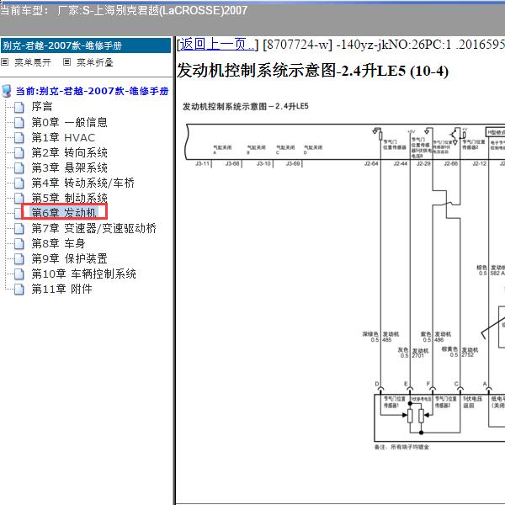505x505 pixels.
Task: Select 第2章 转向系统 in the tree
Action: (x=69, y=152)
